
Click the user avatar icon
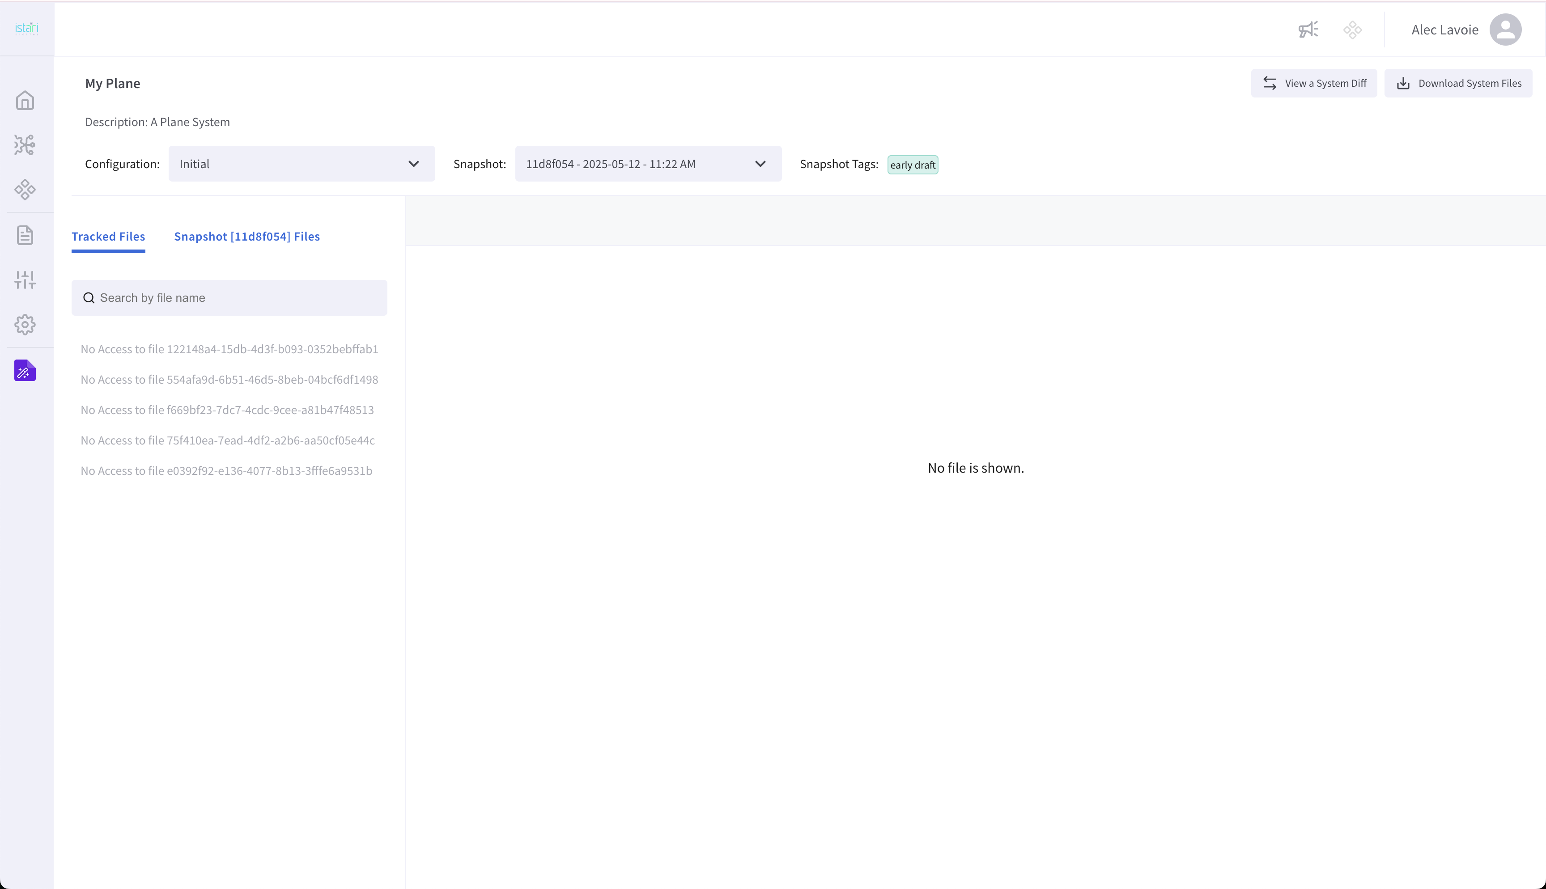[x=1505, y=30]
